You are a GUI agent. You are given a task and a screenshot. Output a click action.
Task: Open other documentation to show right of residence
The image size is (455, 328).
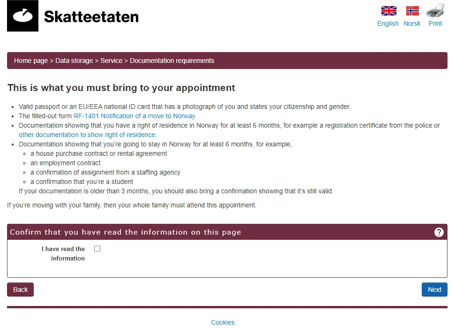tap(87, 135)
